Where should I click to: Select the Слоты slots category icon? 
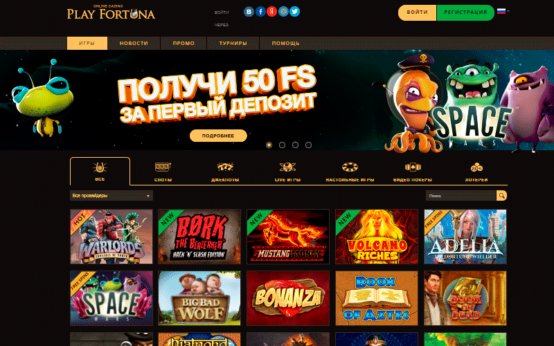click(163, 167)
